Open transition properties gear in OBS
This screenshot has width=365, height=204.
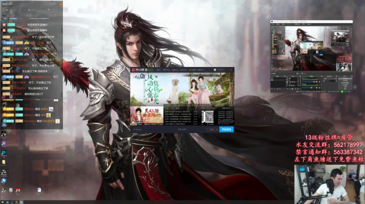336,79
